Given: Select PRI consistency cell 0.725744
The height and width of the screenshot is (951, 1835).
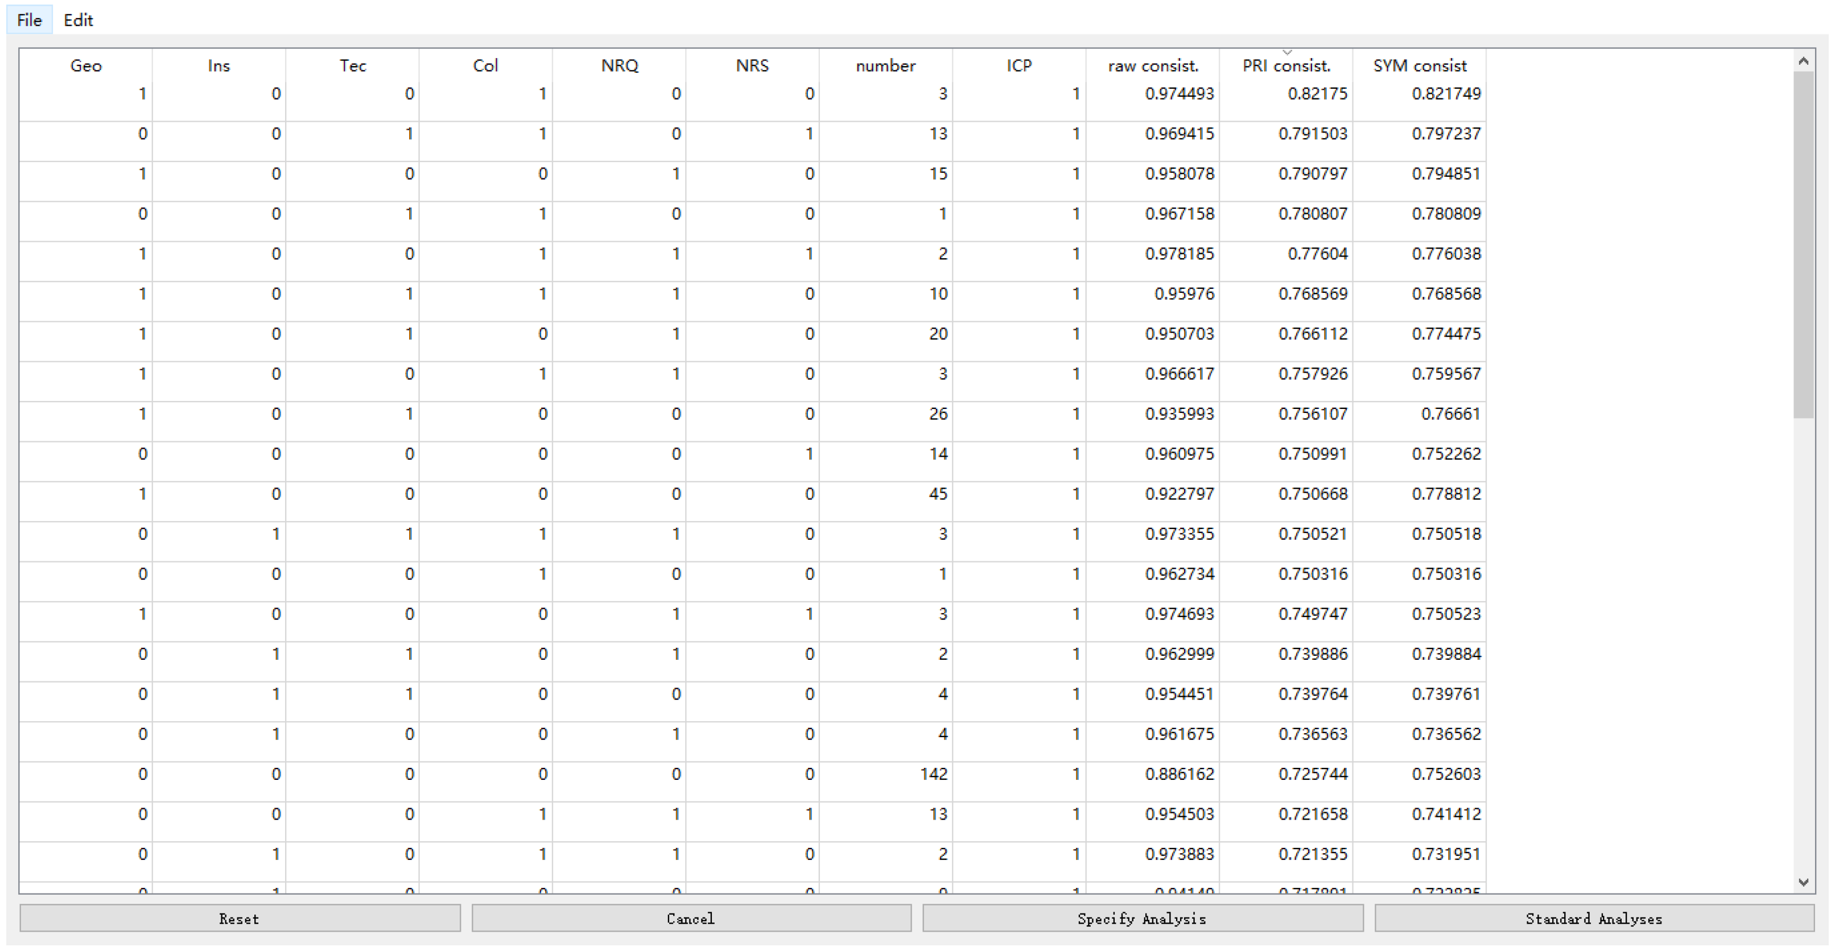Looking at the screenshot, I should tap(1312, 774).
